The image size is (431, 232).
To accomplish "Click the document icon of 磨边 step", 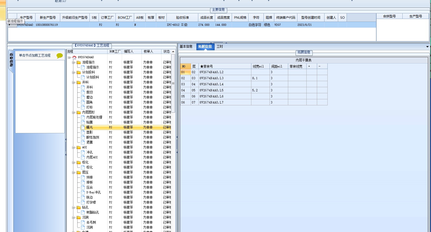I will tap(83, 97).
